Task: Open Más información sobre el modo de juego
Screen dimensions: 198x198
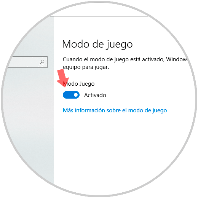Action: [115, 110]
